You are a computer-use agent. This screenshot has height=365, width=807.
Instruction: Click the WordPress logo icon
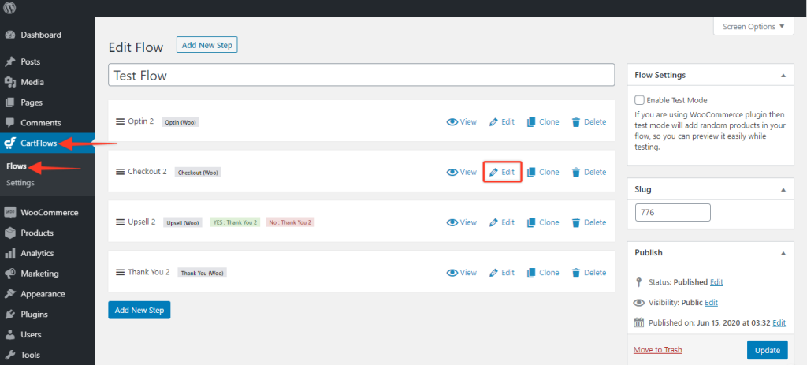click(x=10, y=10)
